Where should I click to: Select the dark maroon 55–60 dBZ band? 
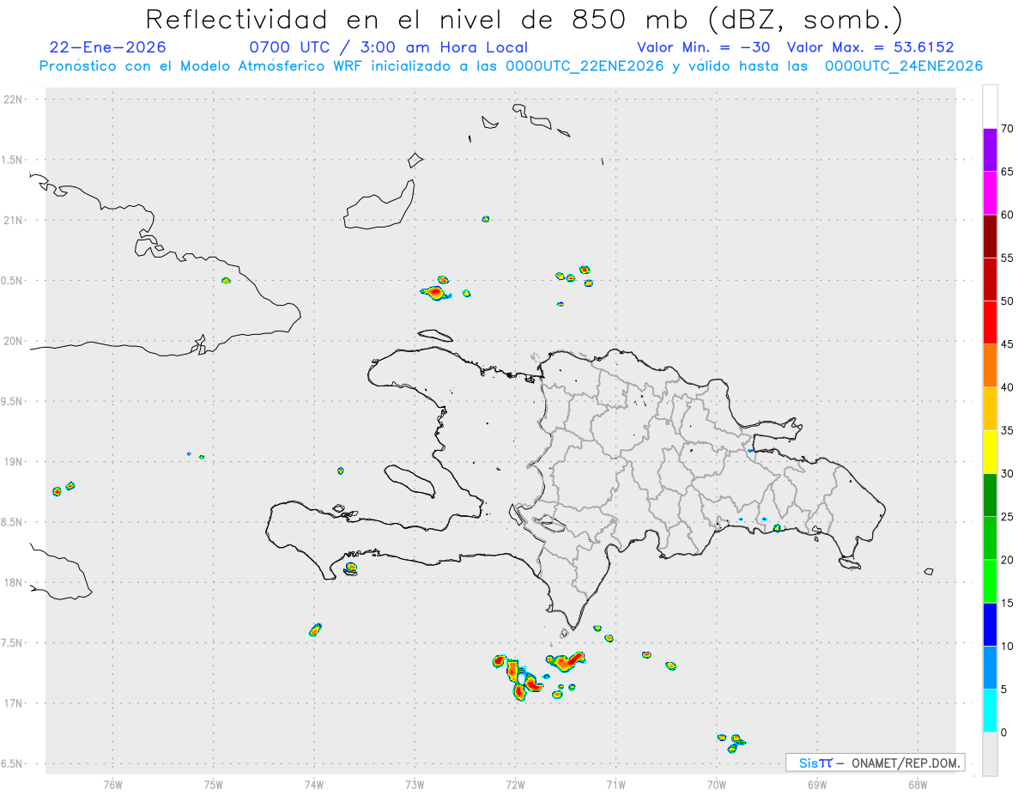coord(990,236)
